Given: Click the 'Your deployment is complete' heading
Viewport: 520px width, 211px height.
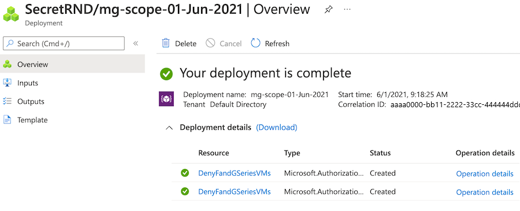Looking at the screenshot, I should click(265, 73).
